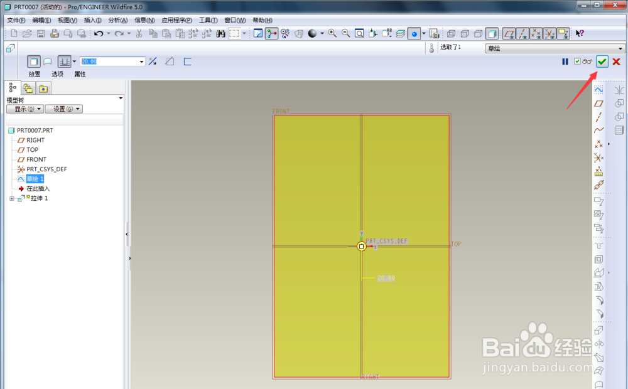Open the 选项 options panel
Screen dimensions: 628x389
click(x=57, y=74)
